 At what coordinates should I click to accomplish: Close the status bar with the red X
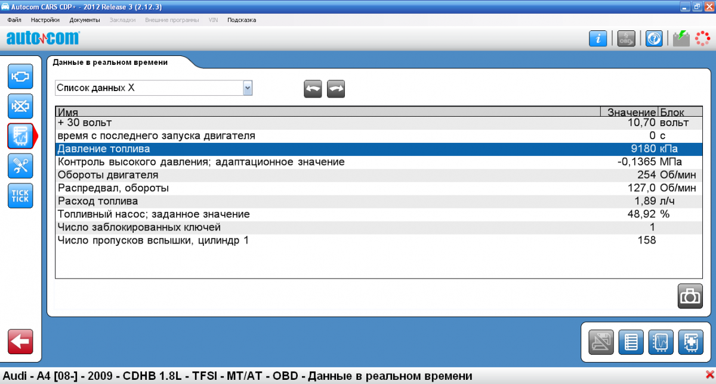[709, 376]
